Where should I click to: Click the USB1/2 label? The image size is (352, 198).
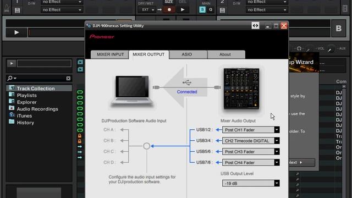coord(204,130)
